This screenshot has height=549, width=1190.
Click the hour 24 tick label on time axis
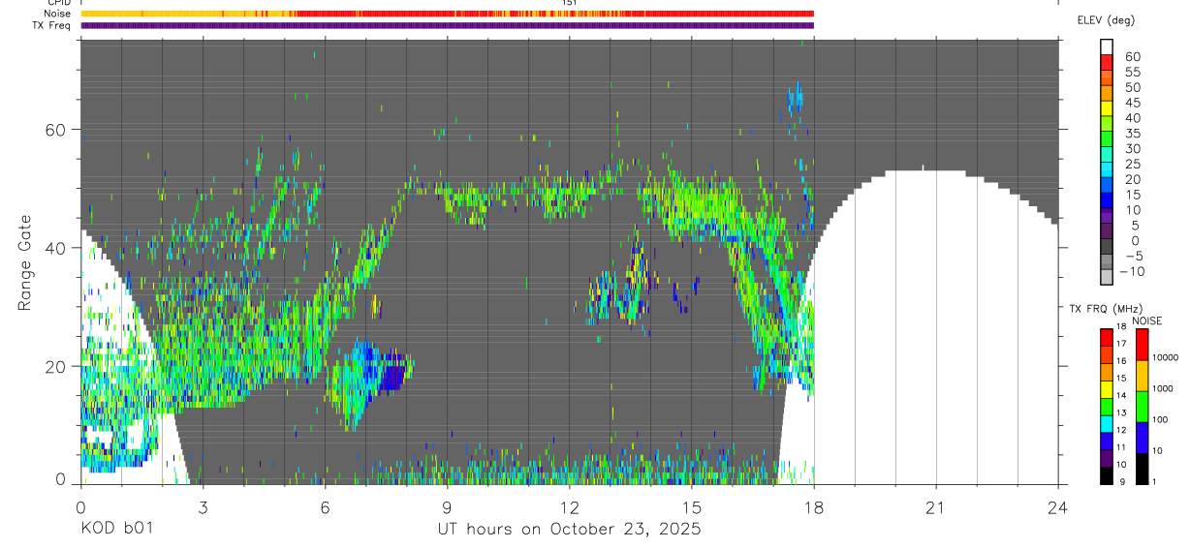click(1058, 506)
